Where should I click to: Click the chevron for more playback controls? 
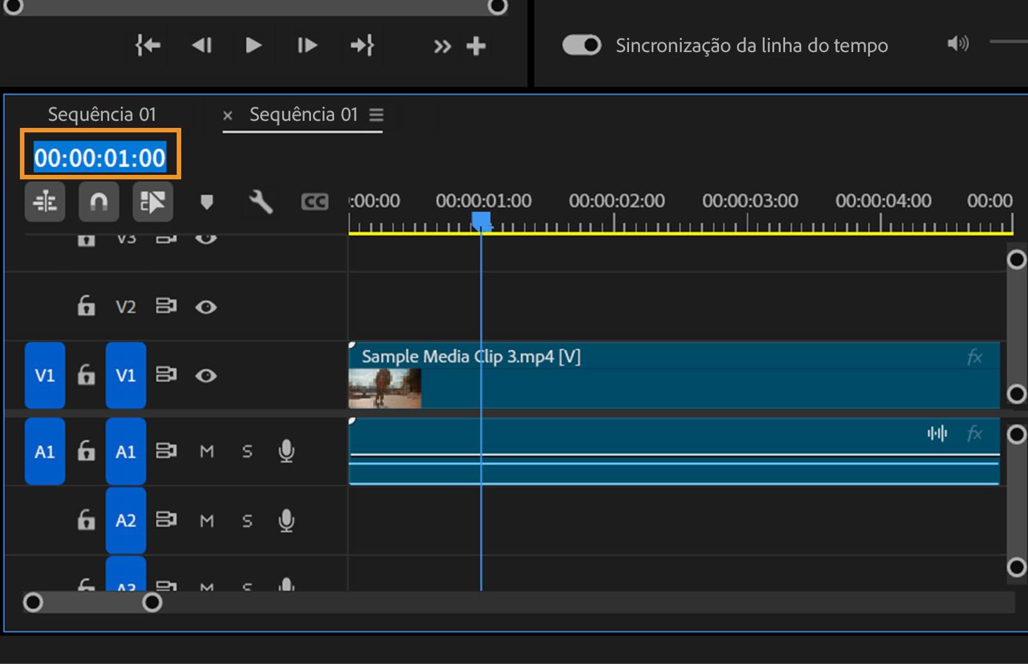click(441, 46)
